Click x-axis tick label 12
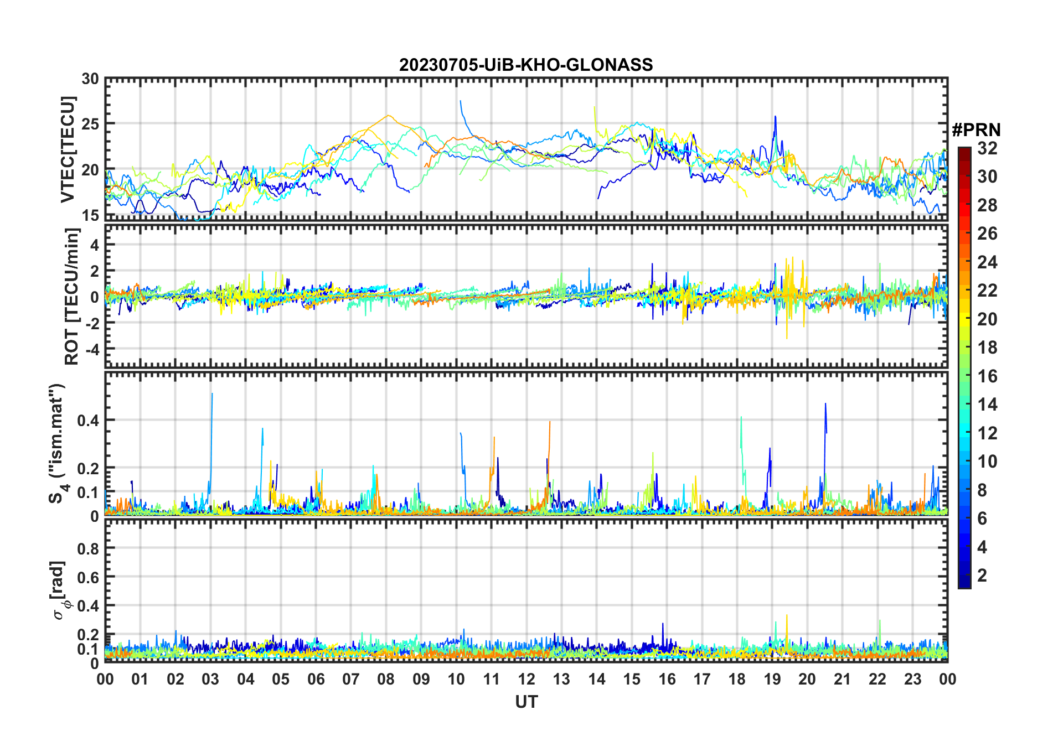Image resolution: width=1053 pixels, height=736 pixels. point(526,679)
